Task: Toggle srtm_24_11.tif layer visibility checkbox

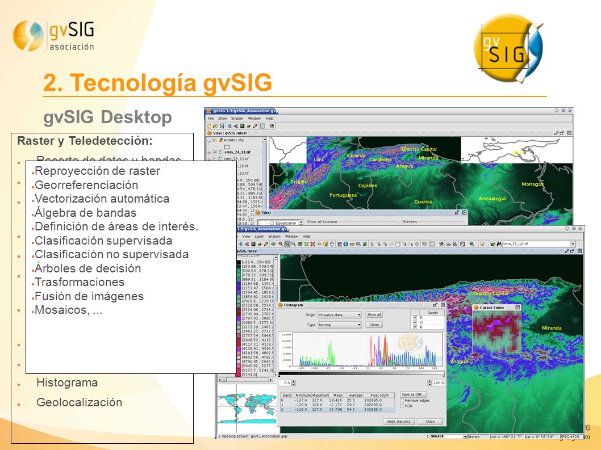Action: click(x=215, y=152)
